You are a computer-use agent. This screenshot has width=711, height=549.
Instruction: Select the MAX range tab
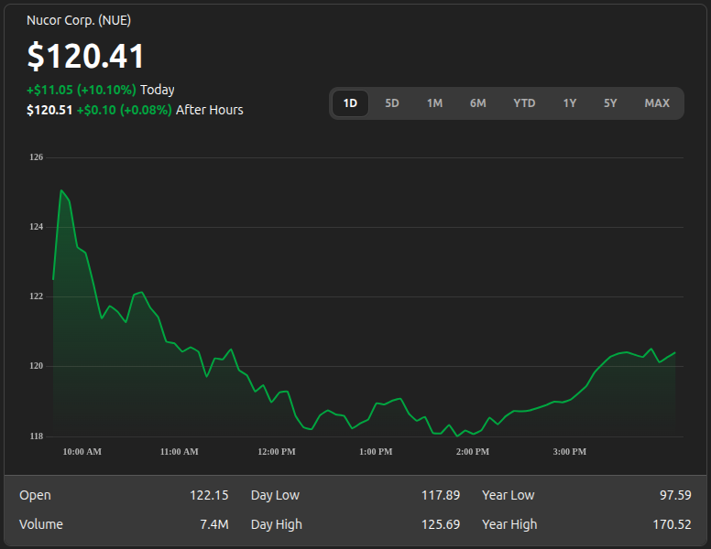pos(657,103)
